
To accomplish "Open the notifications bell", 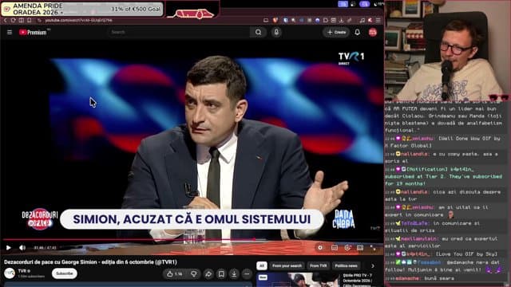I will click(357, 32).
